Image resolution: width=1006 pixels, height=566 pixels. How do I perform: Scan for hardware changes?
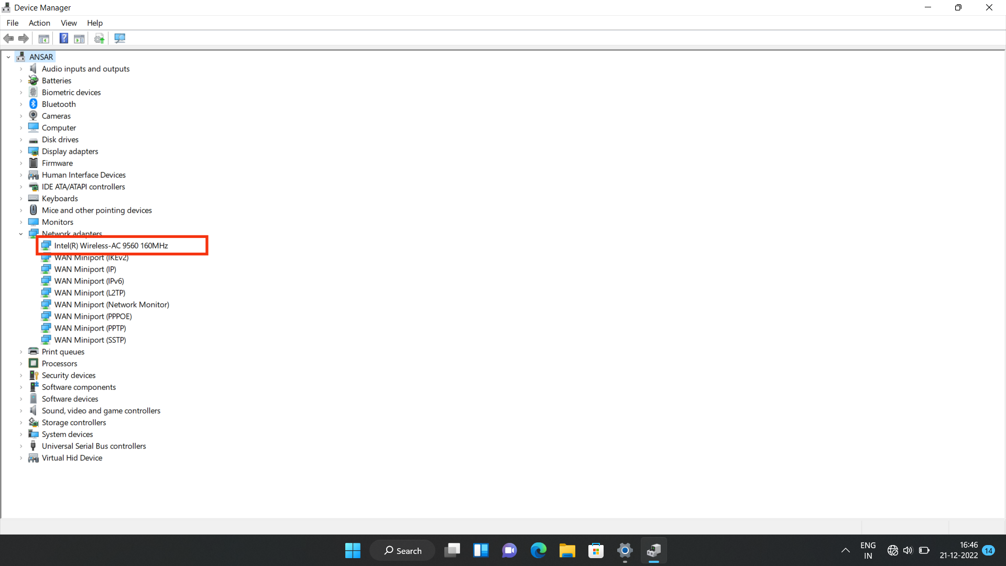click(119, 38)
